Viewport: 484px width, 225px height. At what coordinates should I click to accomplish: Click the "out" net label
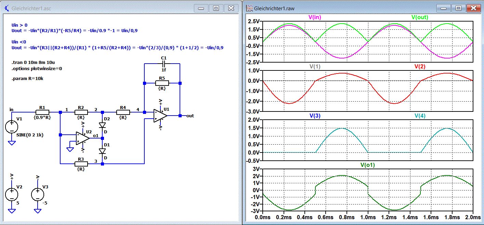tap(190, 116)
